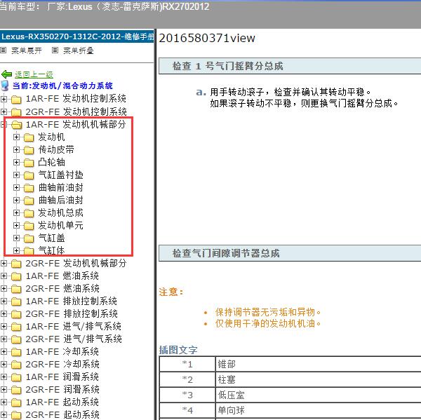This screenshot has width=421, height=420.
Task: Click folder icon of 2GR-FE 发动机机械部分
Action: [16, 264]
